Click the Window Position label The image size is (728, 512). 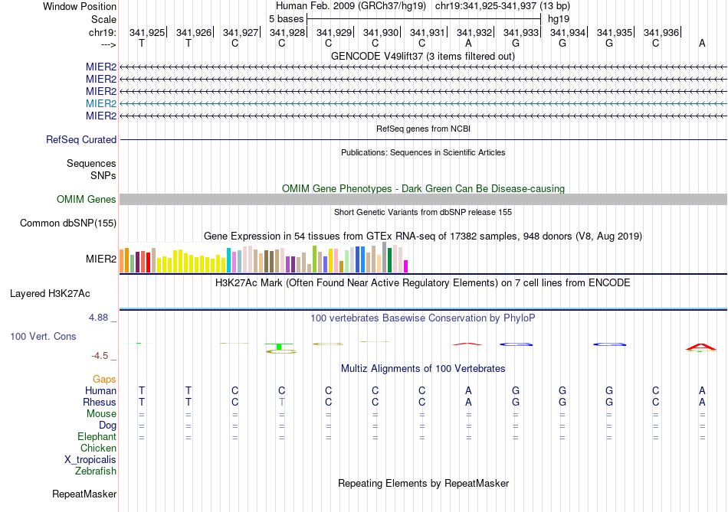coord(80,6)
